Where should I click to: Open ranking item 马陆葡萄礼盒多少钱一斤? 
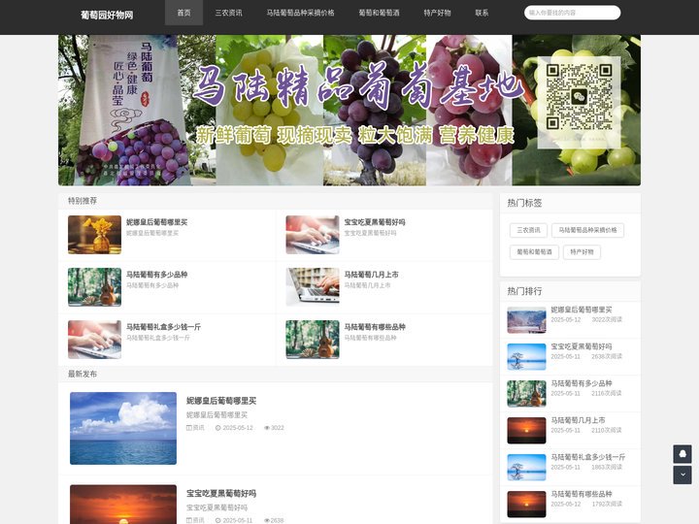click(x=588, y=457)
